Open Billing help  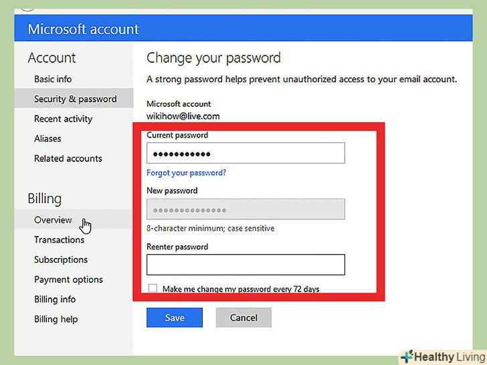[56, 319]
